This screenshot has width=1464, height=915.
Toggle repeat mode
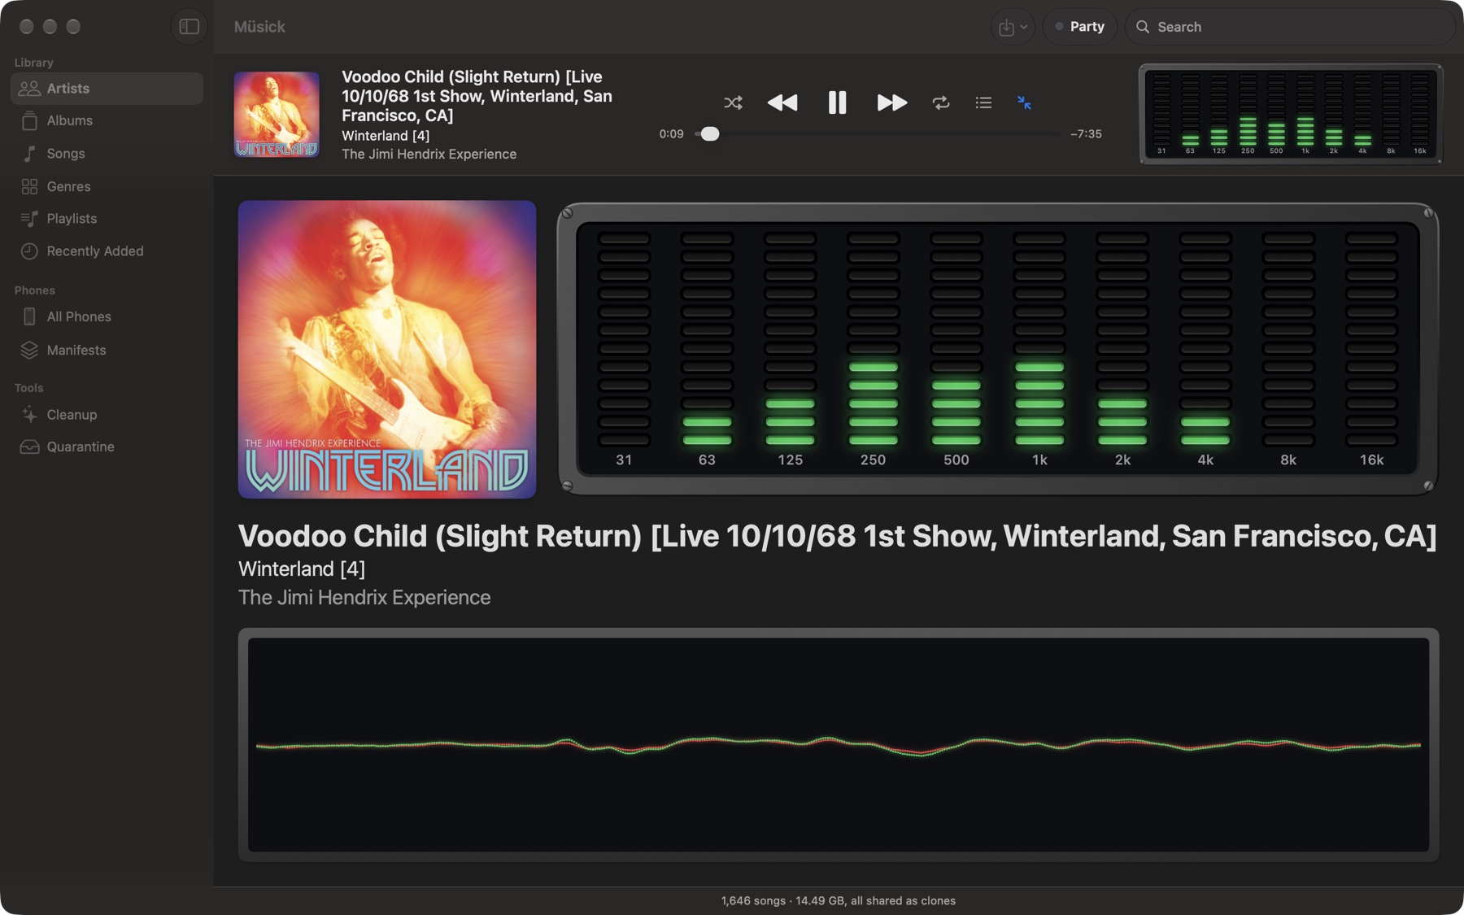pyautogui.click(x=941, y=102)
